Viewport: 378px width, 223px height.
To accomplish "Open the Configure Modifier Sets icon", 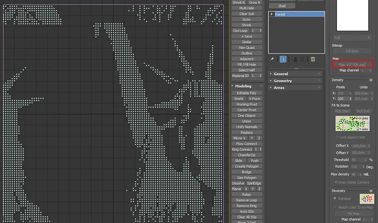I will click(x=313, y=59).
